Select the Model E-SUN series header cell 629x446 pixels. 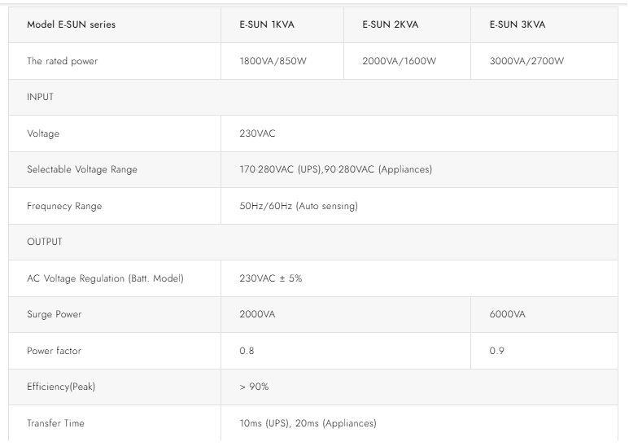tap(72, 24)
